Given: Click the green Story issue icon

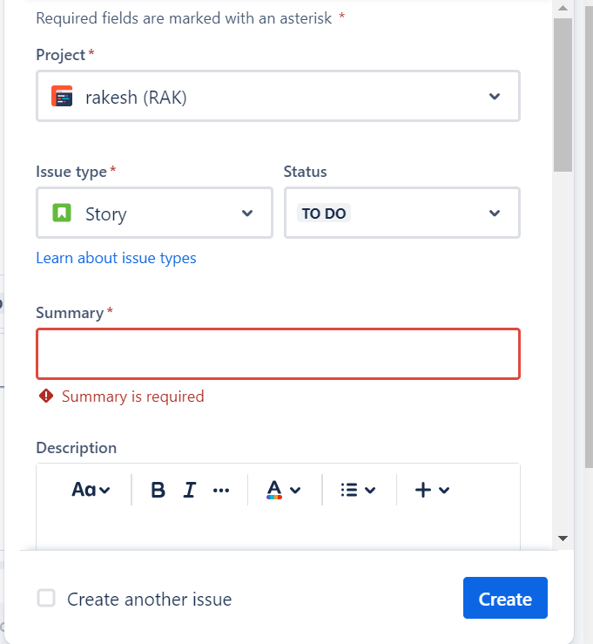Looking at the screenshot, I should click(62, 214).
